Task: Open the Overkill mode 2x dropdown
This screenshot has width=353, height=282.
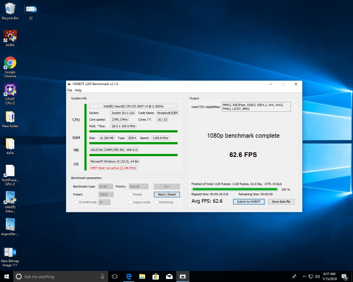Action: tap(104, 202)
